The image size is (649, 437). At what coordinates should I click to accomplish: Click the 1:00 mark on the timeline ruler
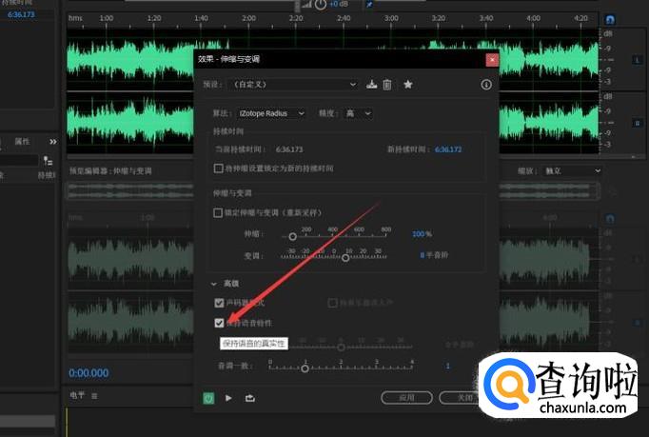(107, 18)
